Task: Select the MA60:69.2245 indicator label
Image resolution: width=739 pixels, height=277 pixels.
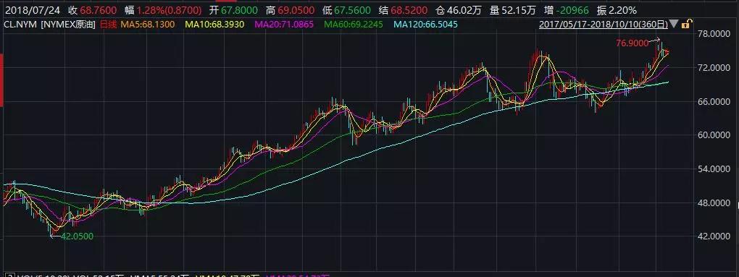Action: point(354,25)
